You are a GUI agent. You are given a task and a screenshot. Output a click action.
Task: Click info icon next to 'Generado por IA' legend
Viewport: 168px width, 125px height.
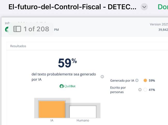pos(137,80)
